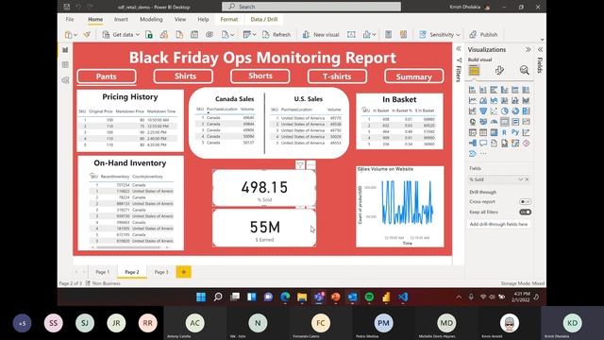Click the Shirts report button

click(x=183, y=76)
